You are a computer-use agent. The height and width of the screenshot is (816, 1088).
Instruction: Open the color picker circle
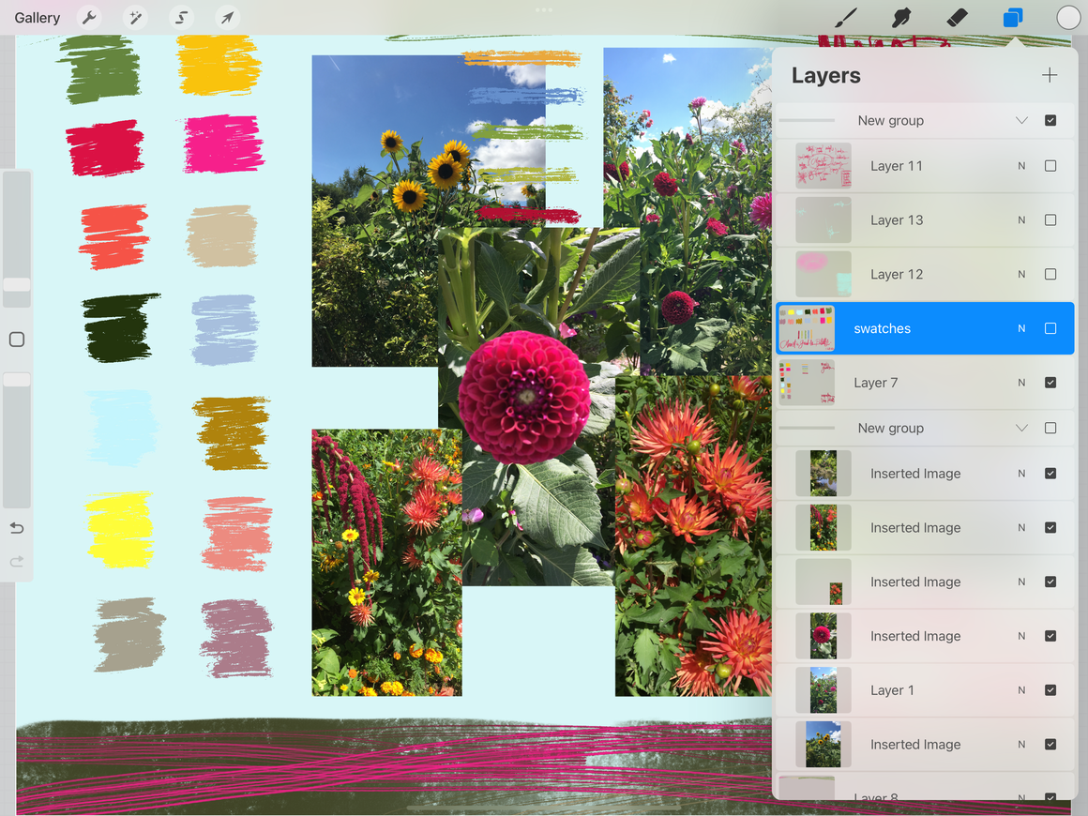[x=1068, y=17]
